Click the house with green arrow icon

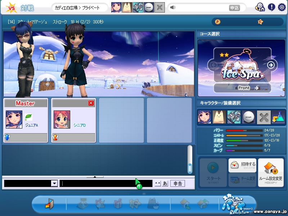pos(185,204)
